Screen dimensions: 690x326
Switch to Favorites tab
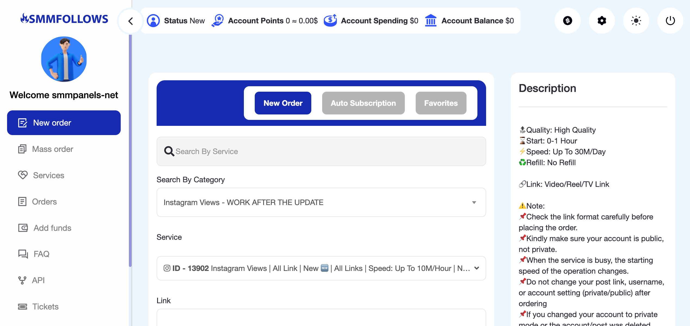click(x=441, y=103)
